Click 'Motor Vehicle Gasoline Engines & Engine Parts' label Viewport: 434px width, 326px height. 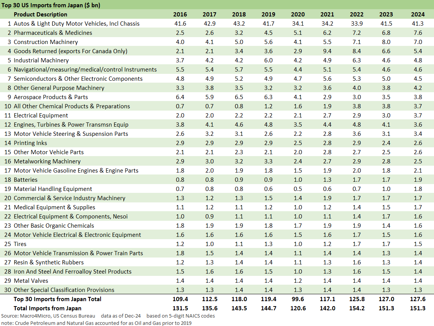76,170
